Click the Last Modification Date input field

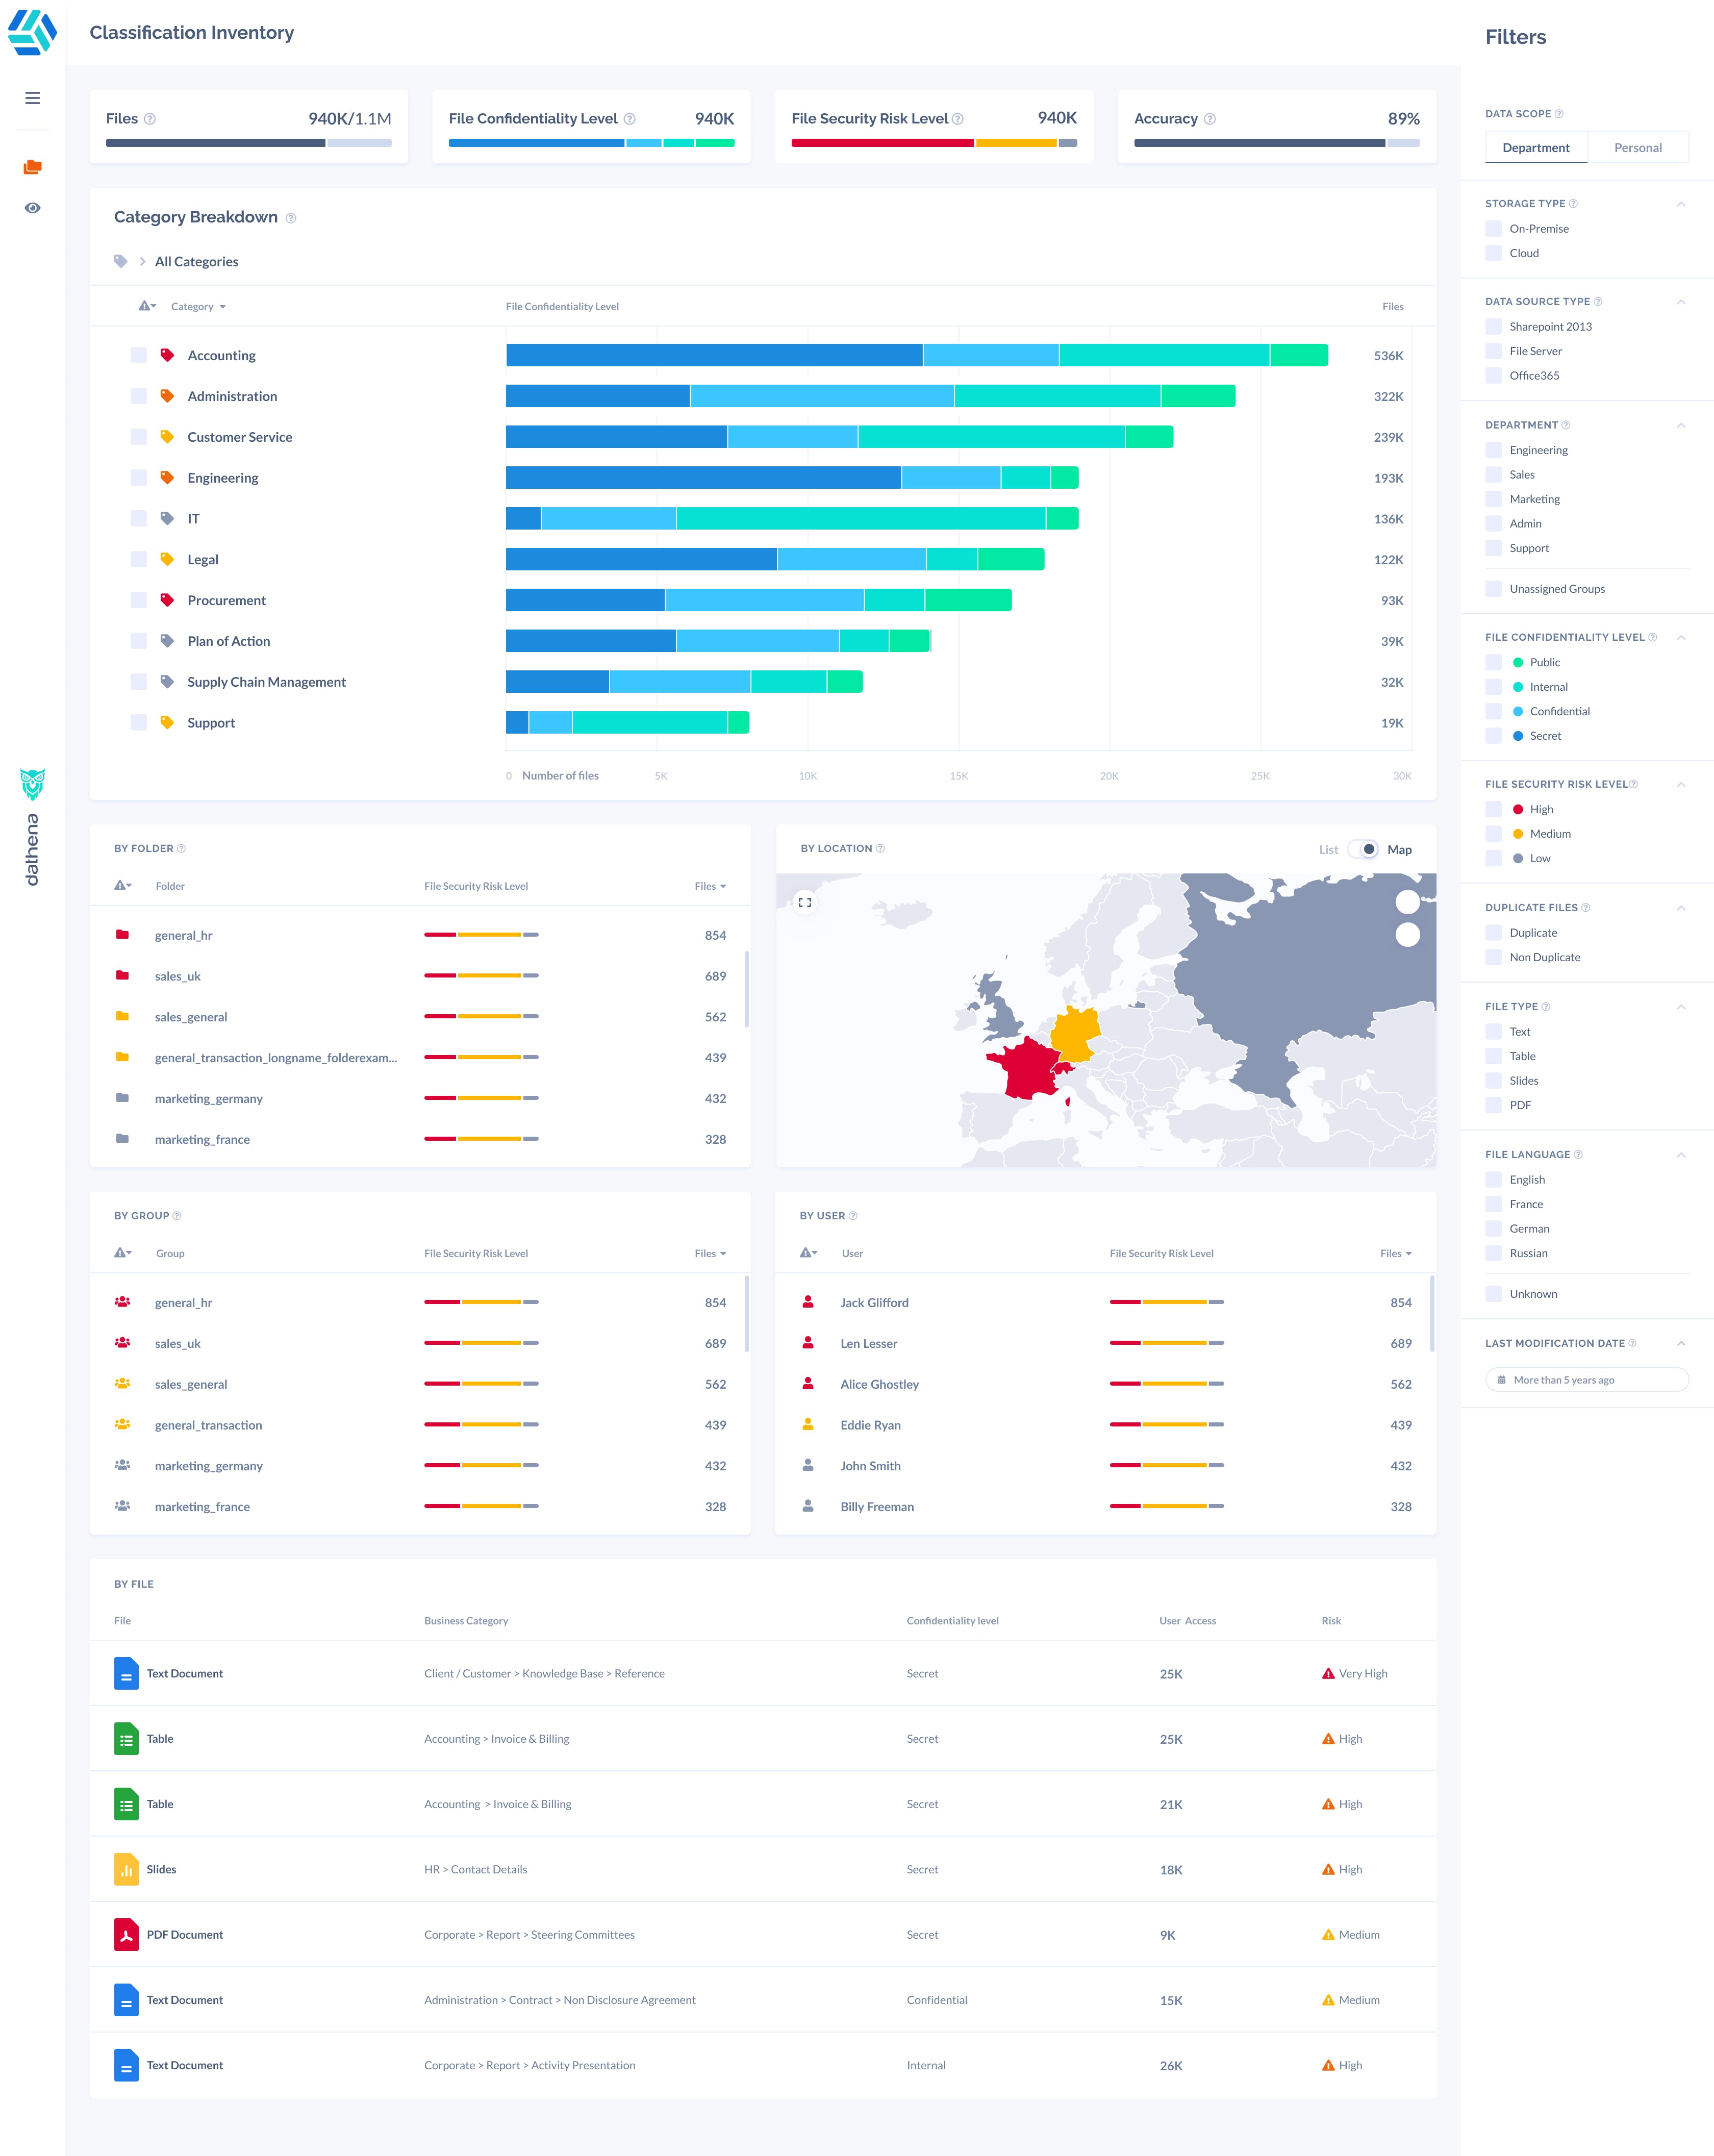1586,1380
